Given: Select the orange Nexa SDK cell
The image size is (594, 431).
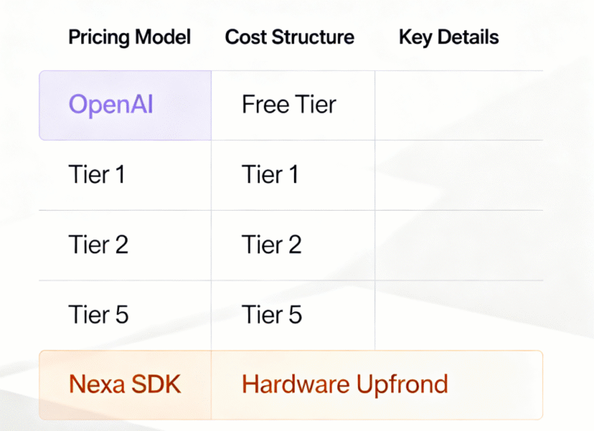Looking at the screenshot, I should pos(125,384).
